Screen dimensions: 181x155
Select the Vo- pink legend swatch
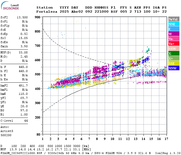coord(174,39)
